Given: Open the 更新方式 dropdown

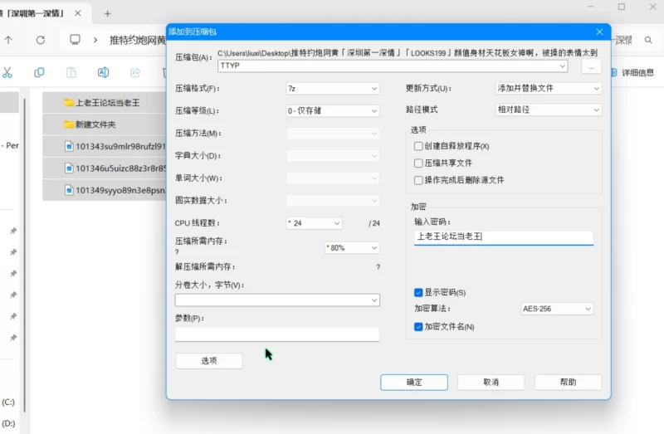Looking at the screenshot, I should [x=549, y=89].
